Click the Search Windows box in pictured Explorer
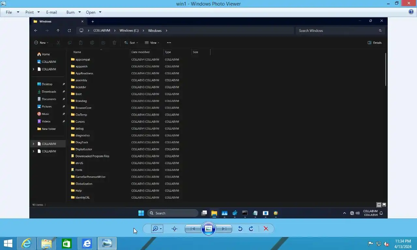This screenshot has height=250, width=417. (x=340, y=31)
